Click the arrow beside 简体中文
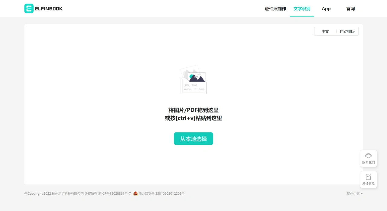Image resolution: width=387 pixels, height=211 pixels. (362, 193)
